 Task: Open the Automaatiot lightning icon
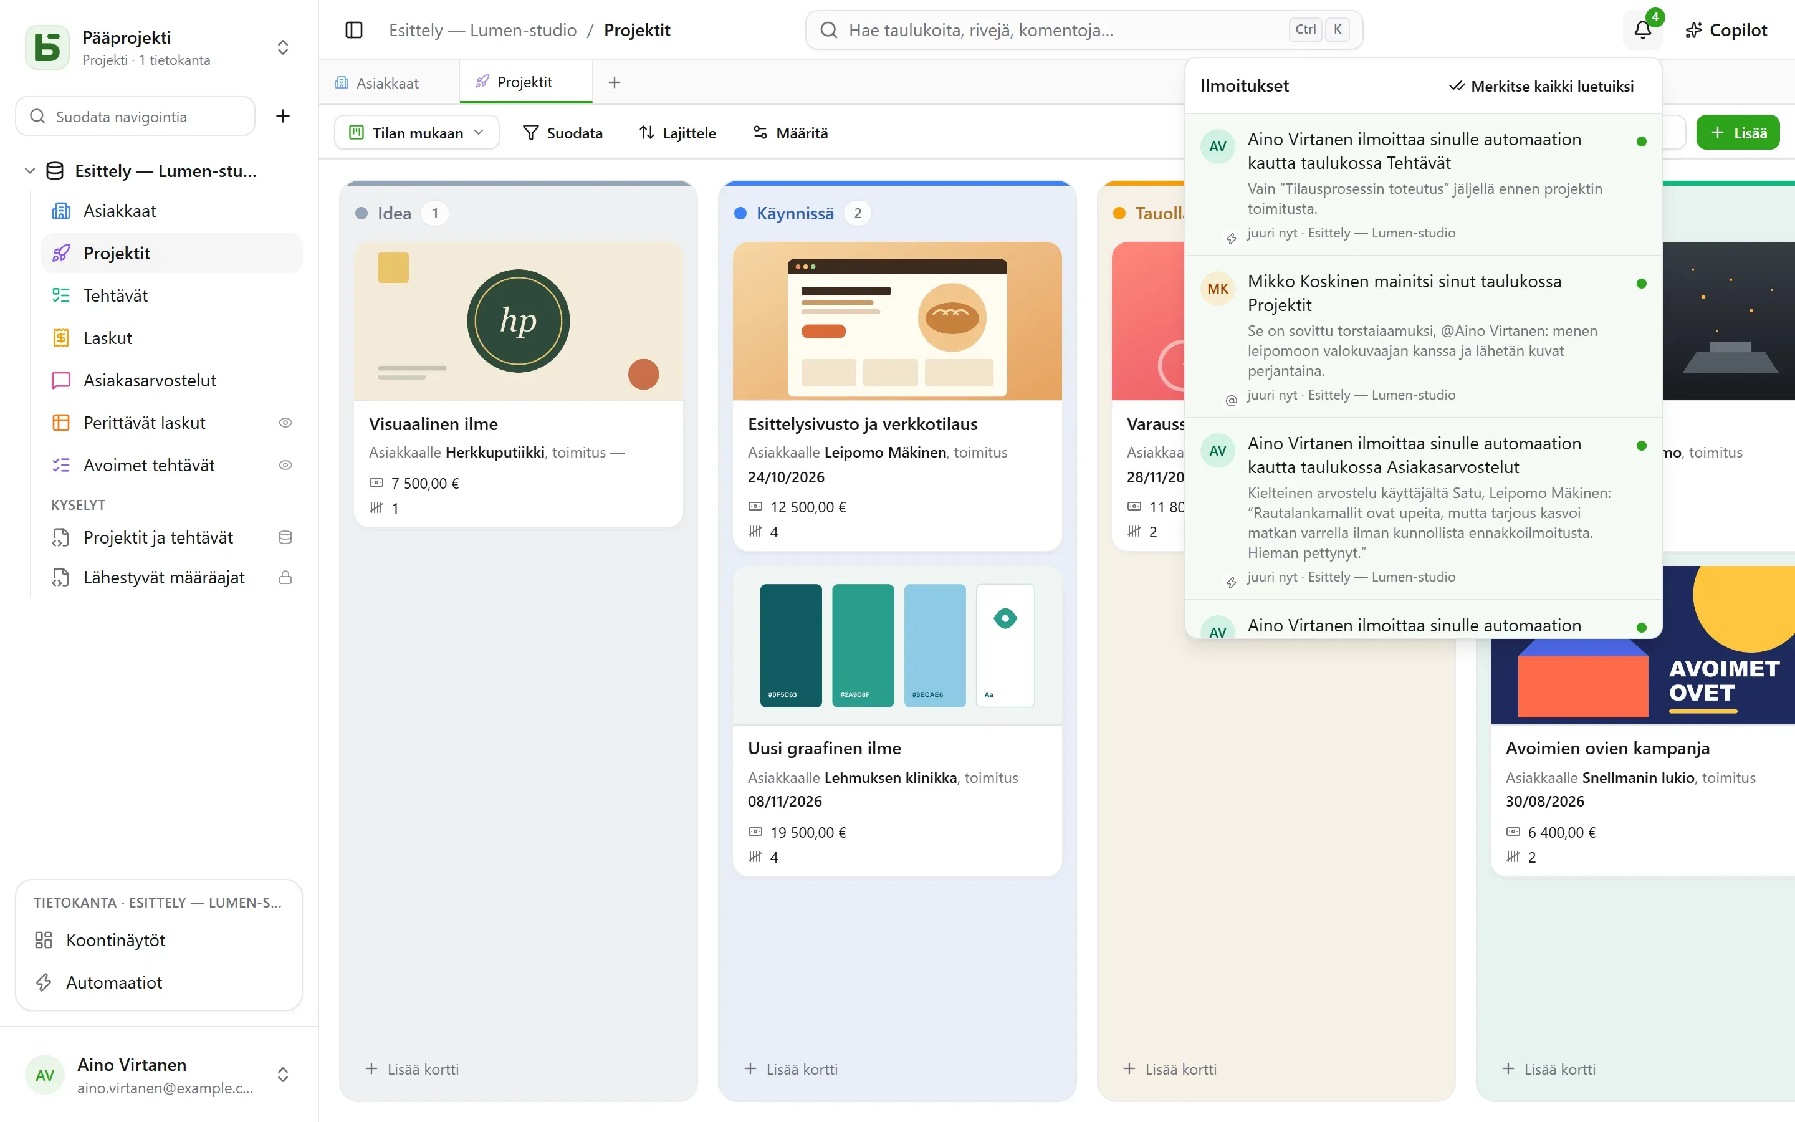pos(44,982)
